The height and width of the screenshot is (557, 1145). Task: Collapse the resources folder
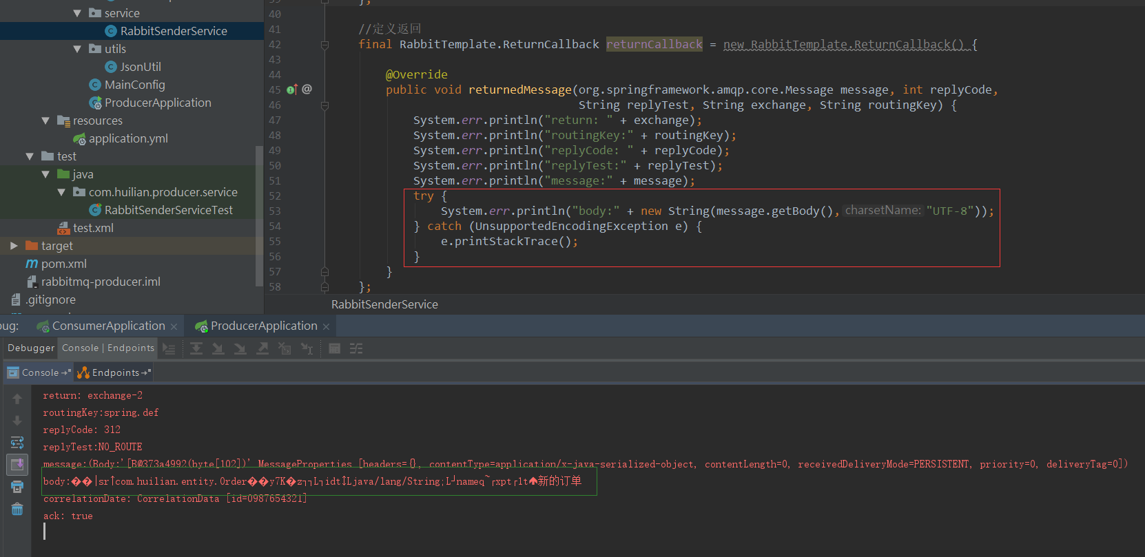coord(45,120)
